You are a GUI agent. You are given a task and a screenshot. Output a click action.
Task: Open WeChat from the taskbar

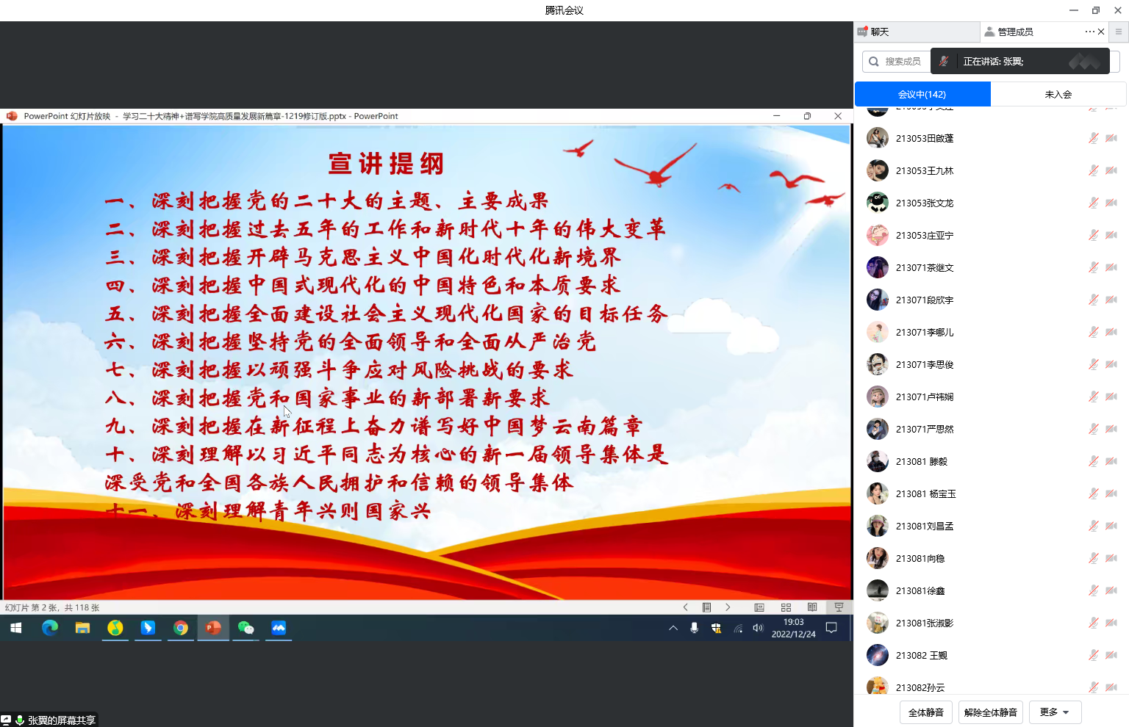click(x=245, y=628)
